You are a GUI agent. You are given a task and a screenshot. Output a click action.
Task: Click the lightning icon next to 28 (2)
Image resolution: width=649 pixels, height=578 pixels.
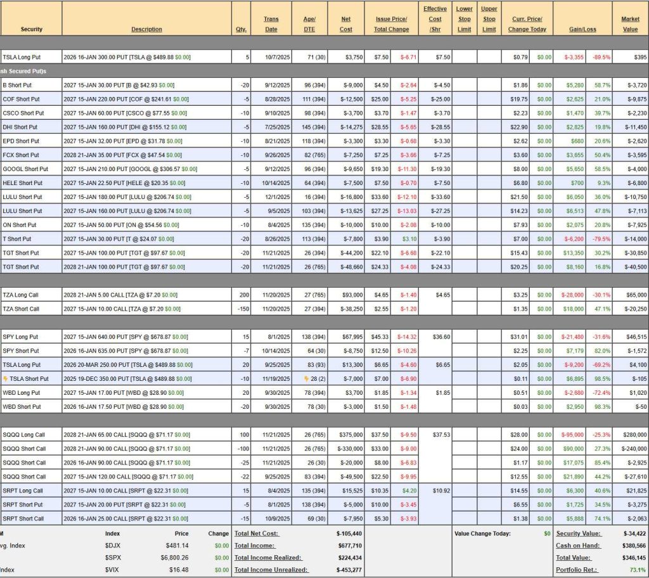(305, 378)
